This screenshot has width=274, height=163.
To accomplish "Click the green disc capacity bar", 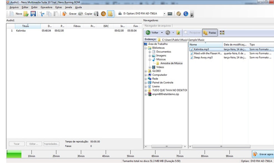I will 14,154.
